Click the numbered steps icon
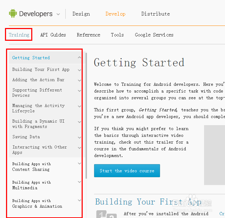 pyautogui.click(x=106, y=214)
